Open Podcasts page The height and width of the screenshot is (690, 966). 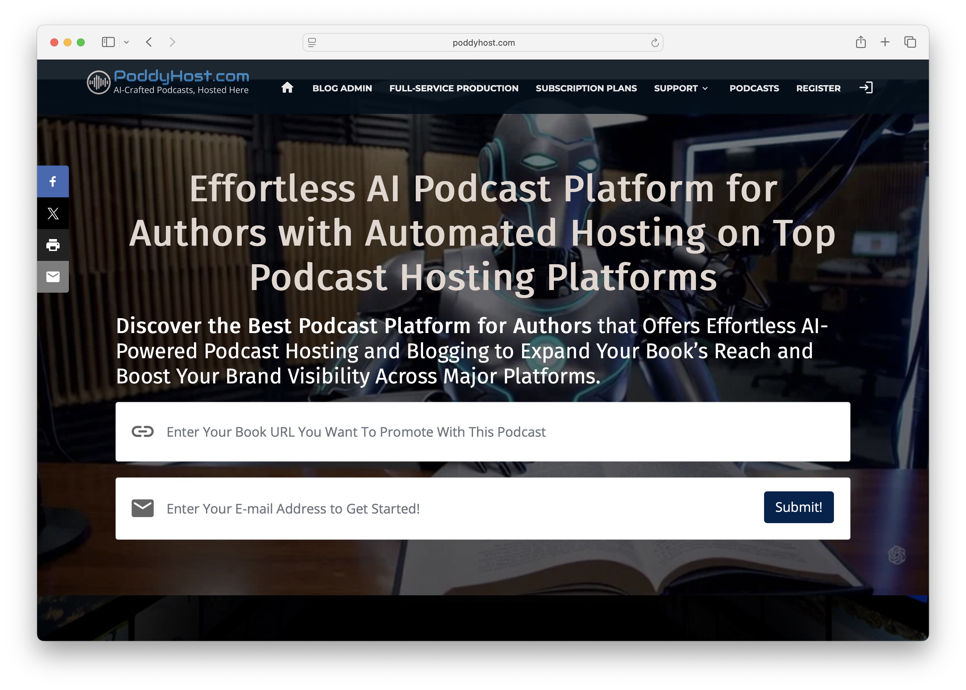click(754, 88)
